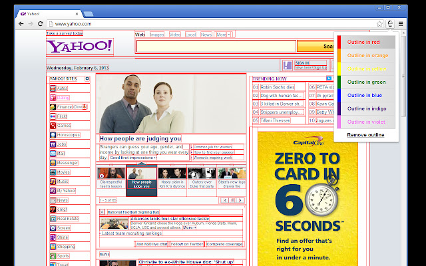Choose Outline in blue option
This screenshot has height=266, width=426.
pyautogui.click(x=366, y=95)
